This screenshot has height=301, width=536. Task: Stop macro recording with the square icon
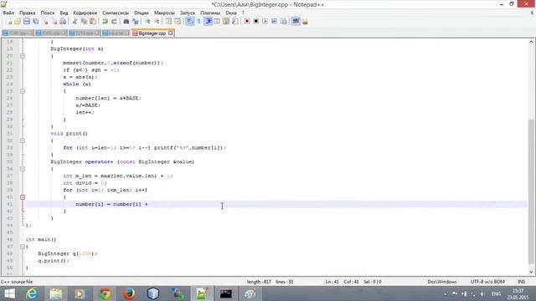click(255, 22)
